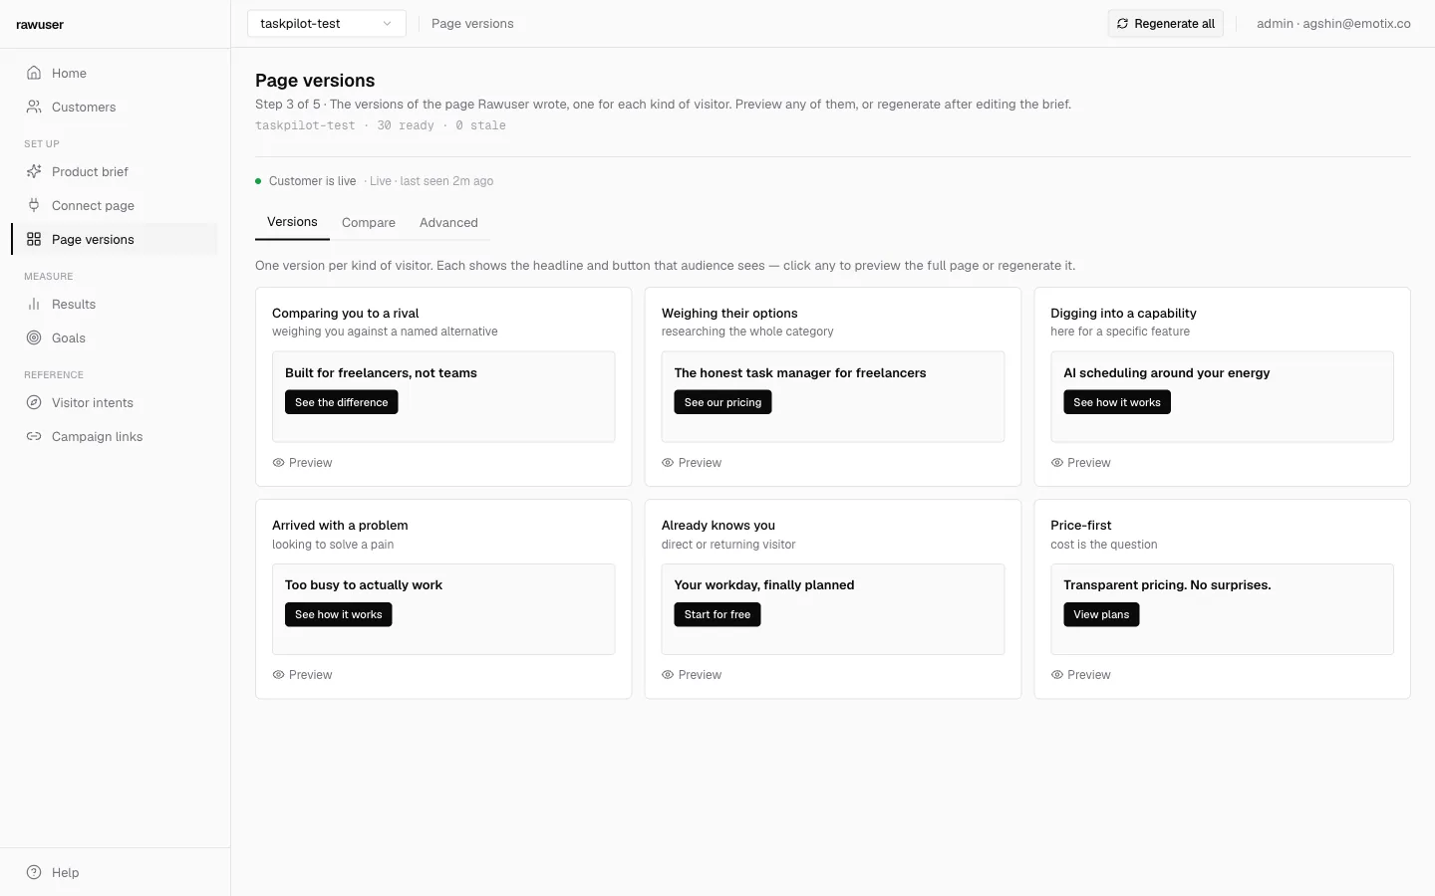
Task: Click the Connect page plug icon
Action: (x=34, y=205)
